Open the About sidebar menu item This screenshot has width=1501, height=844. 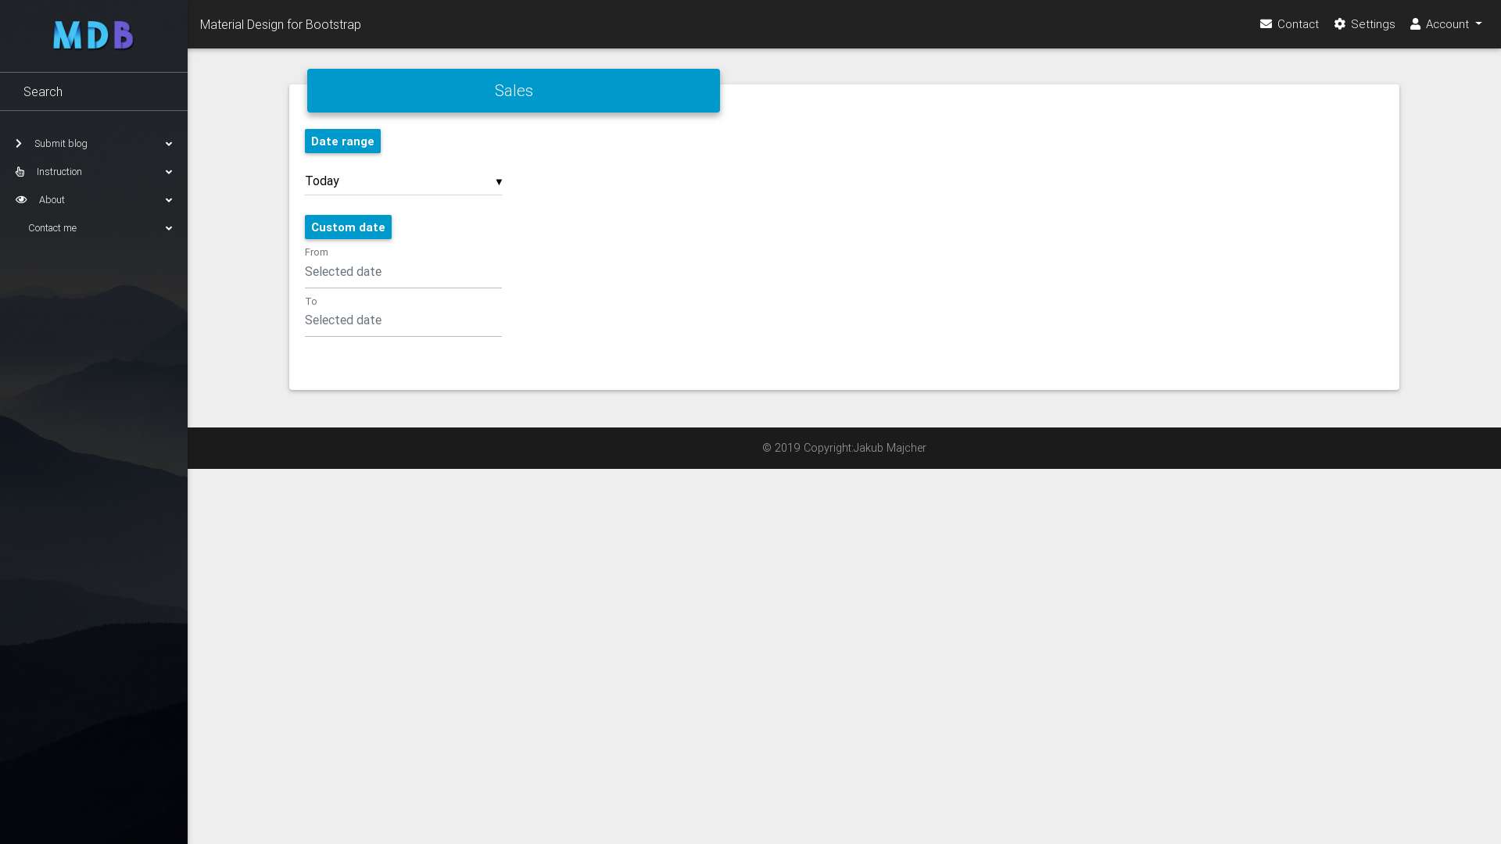coord(94,200)
